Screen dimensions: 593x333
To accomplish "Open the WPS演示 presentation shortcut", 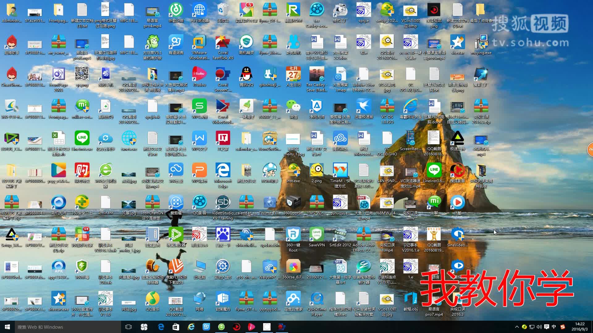I will (x=199, y=173).
